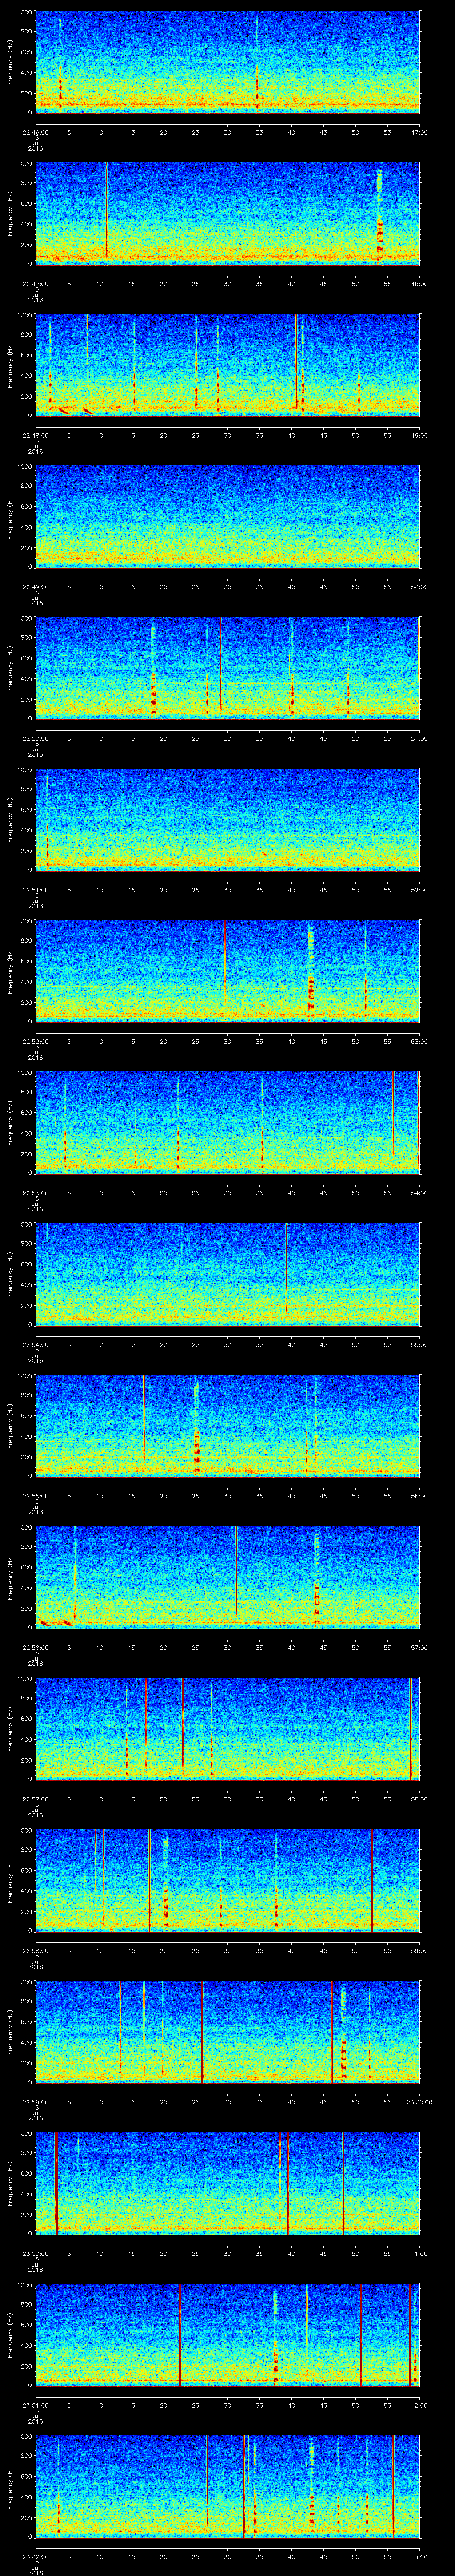Select the 22:55:00 time axis label
Image resolution: width=455 pixels, height=2576 pixels.
[35, 1496]
